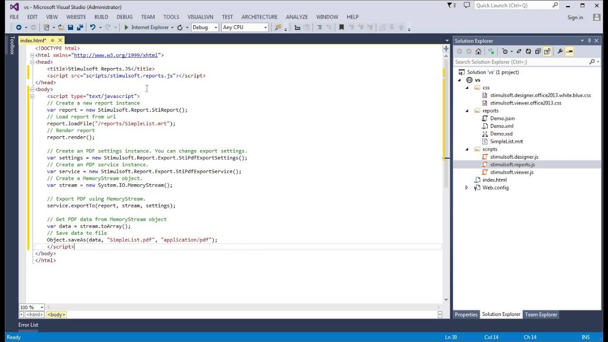Collapse the vs project node

[x=459, y=80]
